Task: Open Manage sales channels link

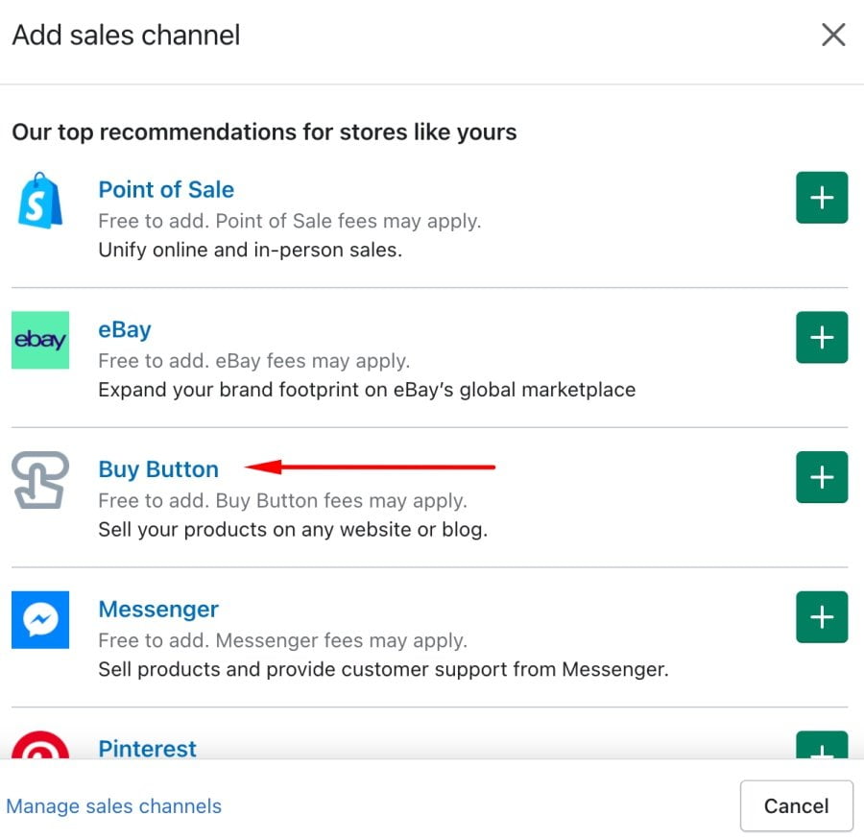Action: click(113, 806)
